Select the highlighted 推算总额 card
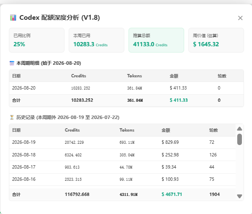Viewport: 252px width, 214px height. [x=156, y=40]
